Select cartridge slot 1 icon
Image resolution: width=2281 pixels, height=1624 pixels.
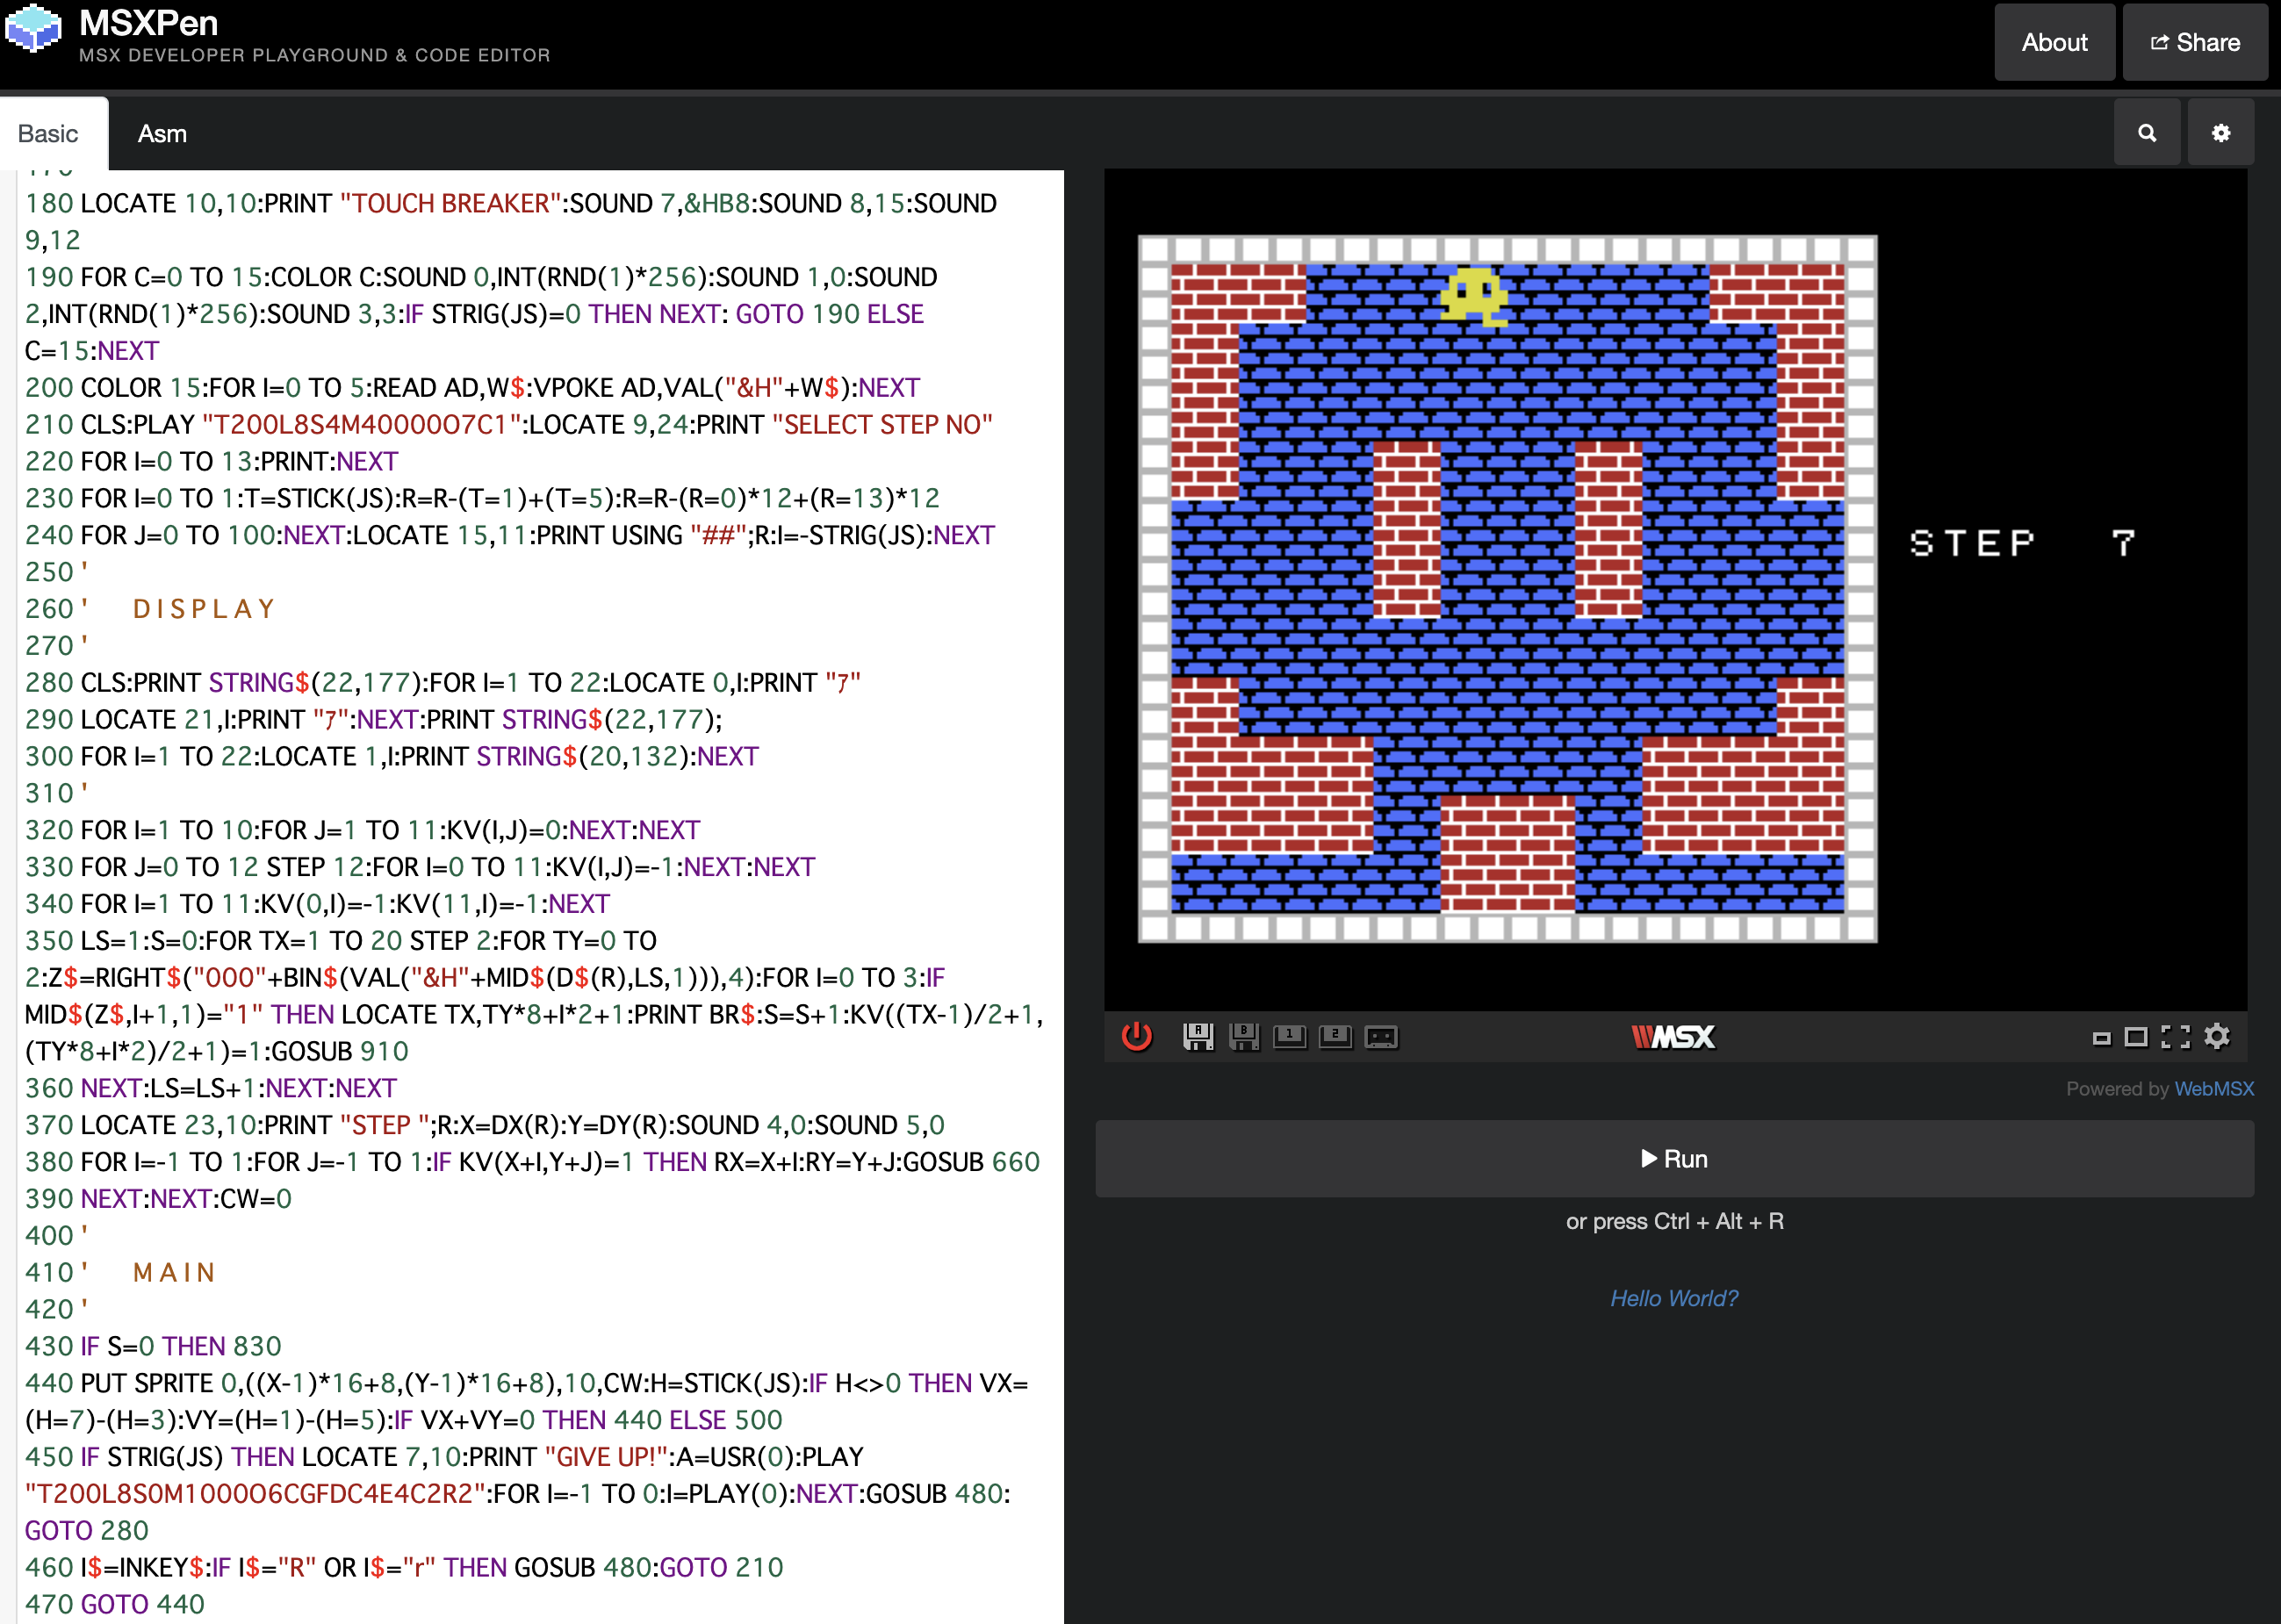click(1290, 1036)
